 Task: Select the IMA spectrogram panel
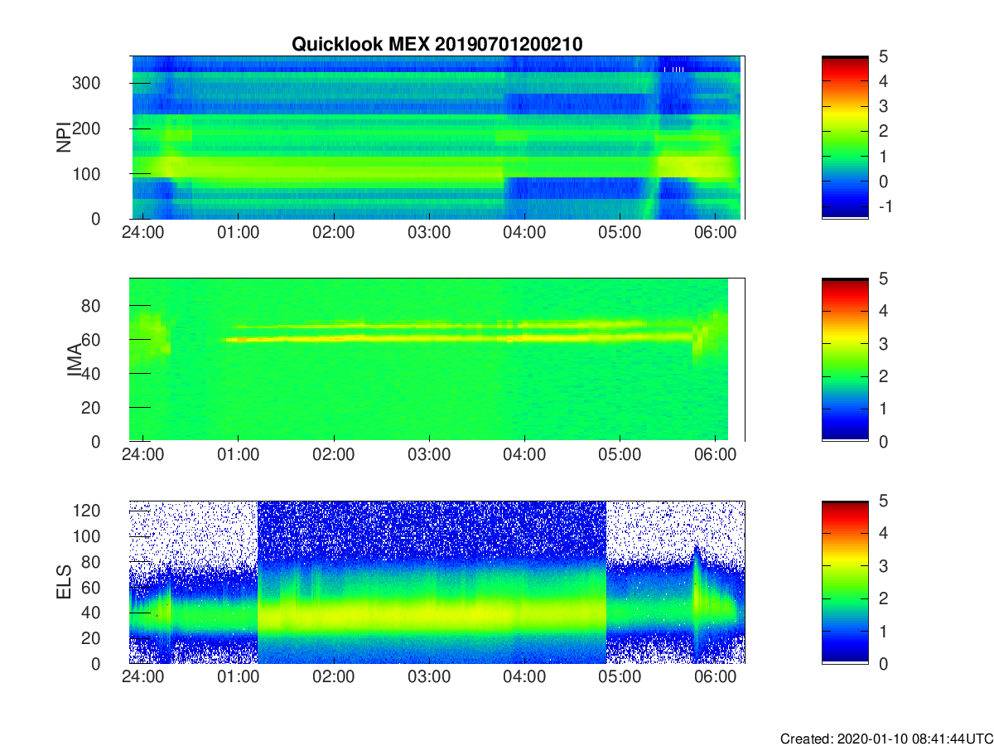[437, 360]
